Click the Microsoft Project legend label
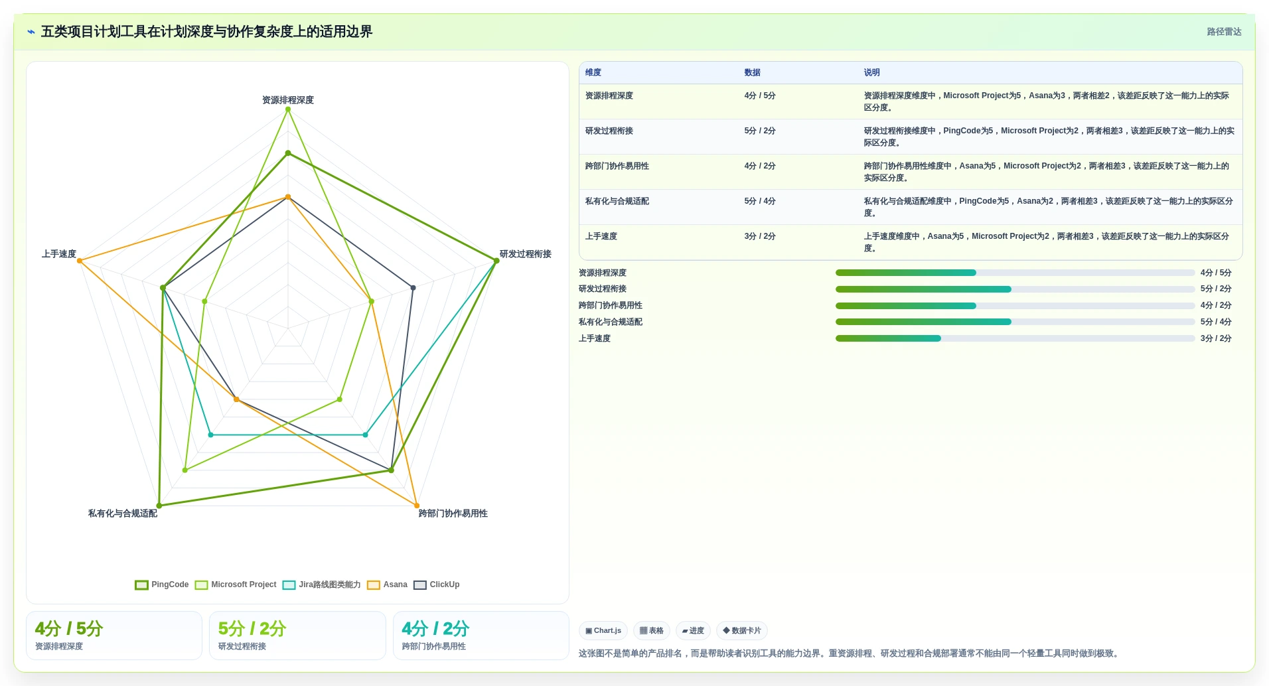The height and width of the screenshot is (686, 1269). click(x=244, y=584)
